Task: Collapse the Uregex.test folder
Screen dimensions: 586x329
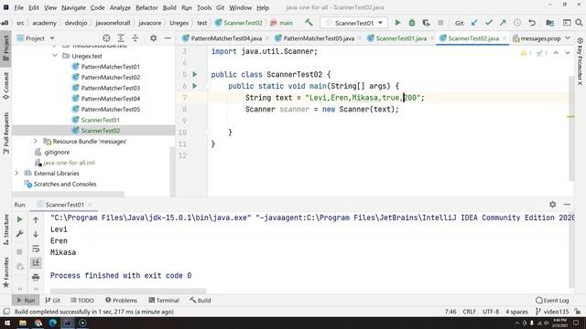Action: tap(55, 56)
